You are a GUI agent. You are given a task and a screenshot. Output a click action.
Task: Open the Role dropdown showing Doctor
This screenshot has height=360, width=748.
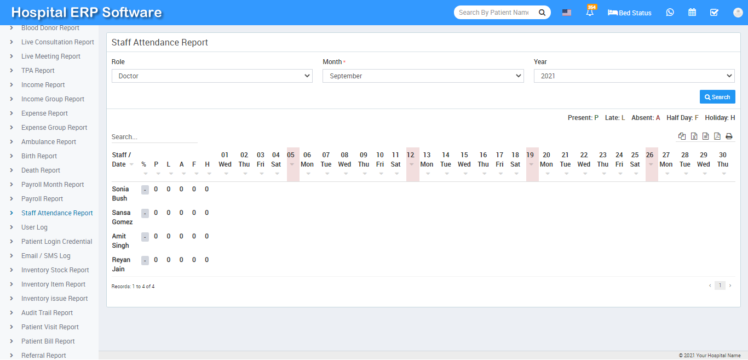pyautogui.click(x=212, y=76)
